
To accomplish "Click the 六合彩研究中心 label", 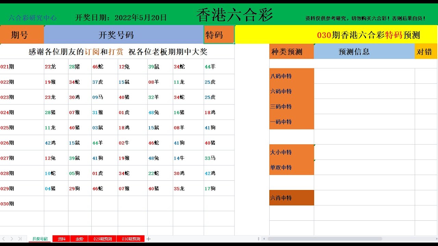I will point(33,18).
